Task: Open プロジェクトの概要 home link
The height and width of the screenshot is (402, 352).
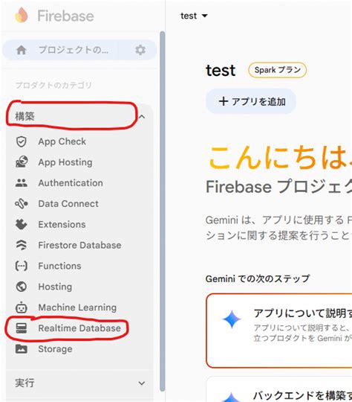Action: [x=60, y=50]
